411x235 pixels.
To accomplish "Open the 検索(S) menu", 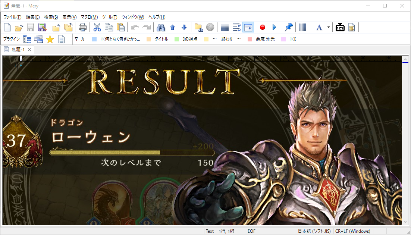I will click(51, 17).
